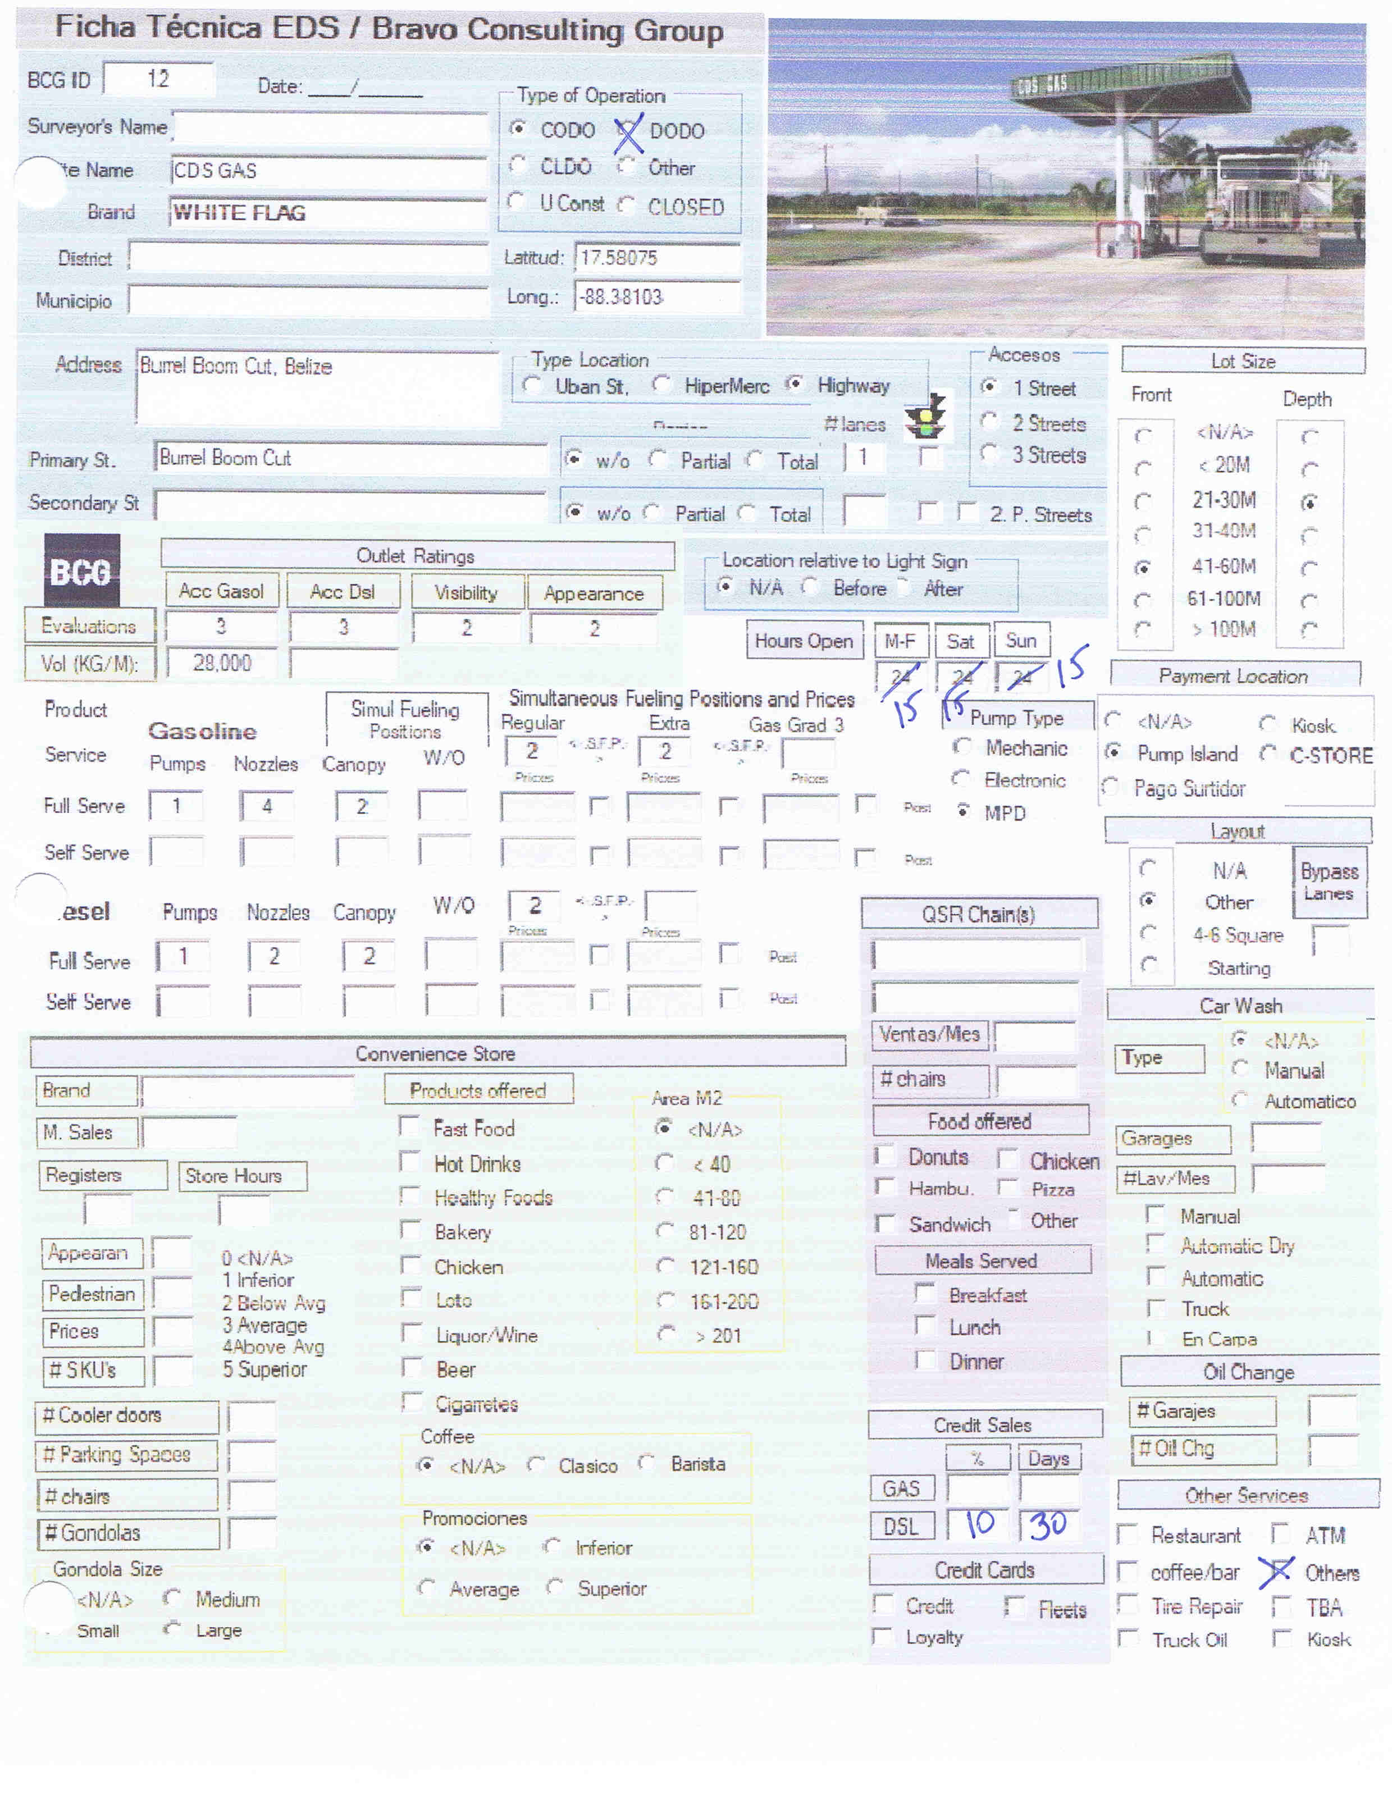Click the # Cooler doors field
Viewport: 1392px width, 1813px height.
[252, 1417]
